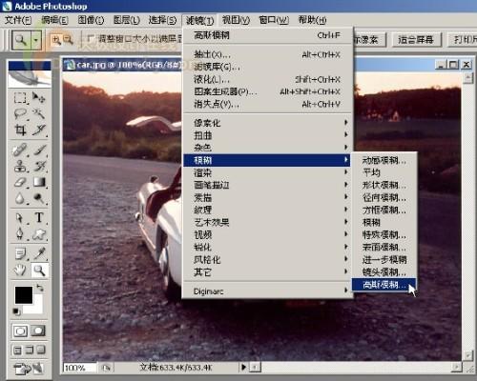Click the black foreground color swatch
The height and width of the screenshot is (381, 477).
click(24, 295)
